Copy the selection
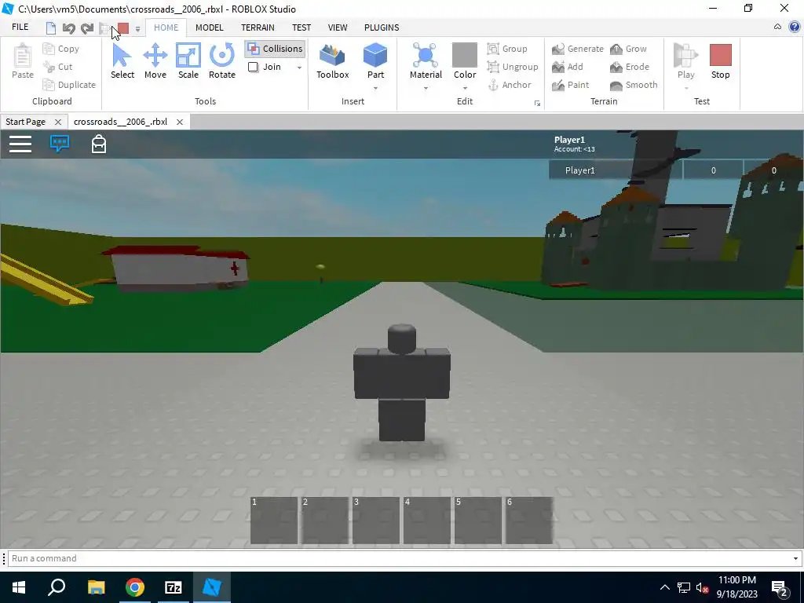This screenshot has width=804, height=603. point(61,49)
